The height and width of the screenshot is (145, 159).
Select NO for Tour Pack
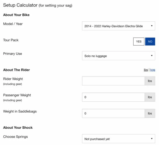(x=150, y=42)
